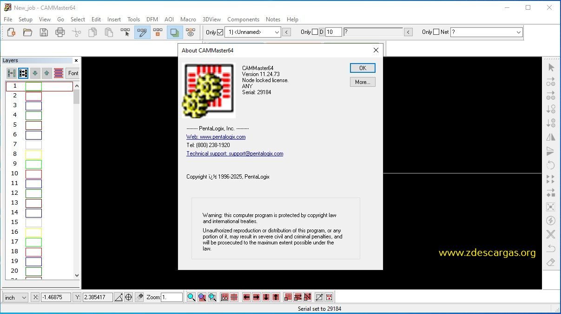The height and width of the screenshot is (314, 561).
Task: Open the DFM menu
Action: tap(152, 19)
